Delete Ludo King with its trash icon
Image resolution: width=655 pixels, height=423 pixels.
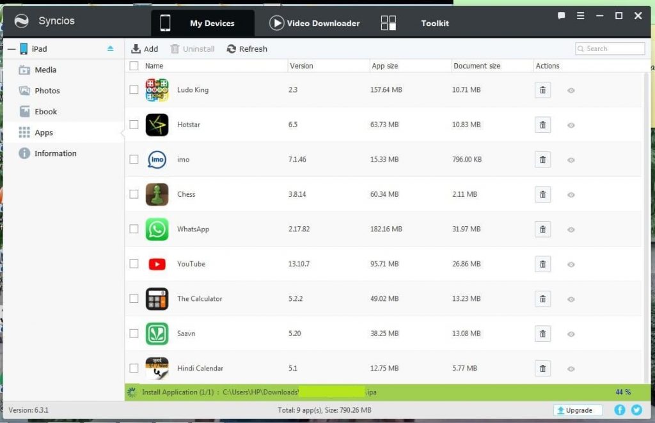click(542, 90)
